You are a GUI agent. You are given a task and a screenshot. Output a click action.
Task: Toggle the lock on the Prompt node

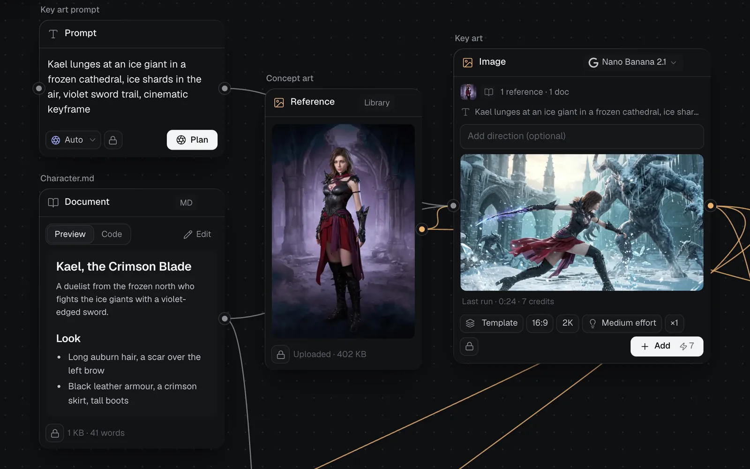pos(113,140)
